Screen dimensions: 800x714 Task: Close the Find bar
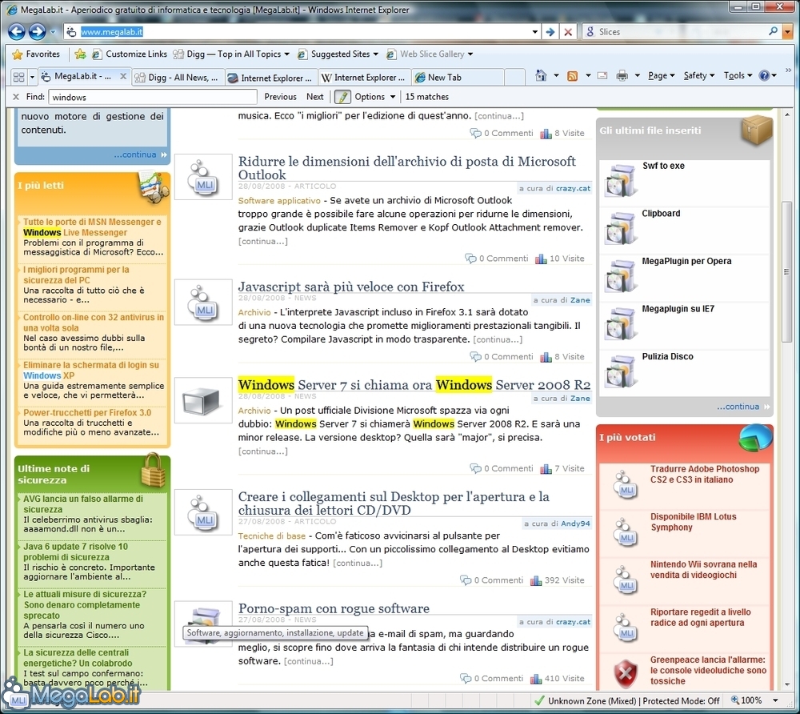point(16,97)
